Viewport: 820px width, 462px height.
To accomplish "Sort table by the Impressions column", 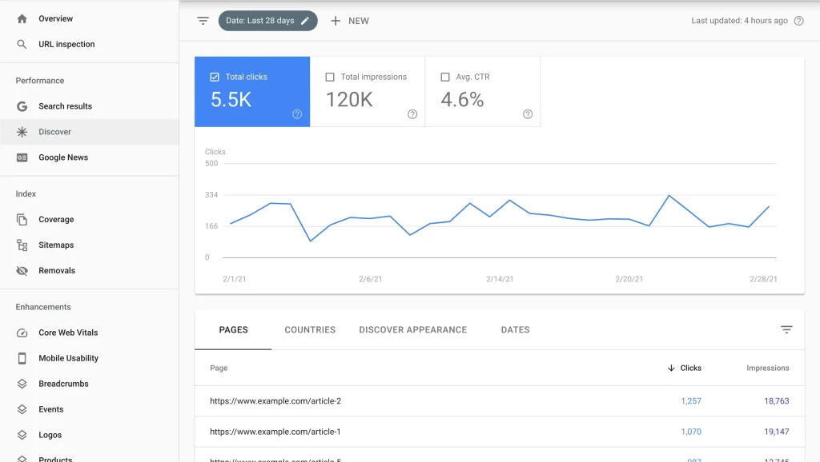I will (x=767, y=368).
